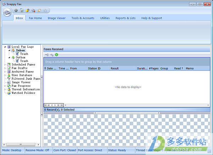The height and width of the screenshot is (155, 213).
Task: Click the vertical splitter collapse arrow beside tree
Action: [42, 77]
